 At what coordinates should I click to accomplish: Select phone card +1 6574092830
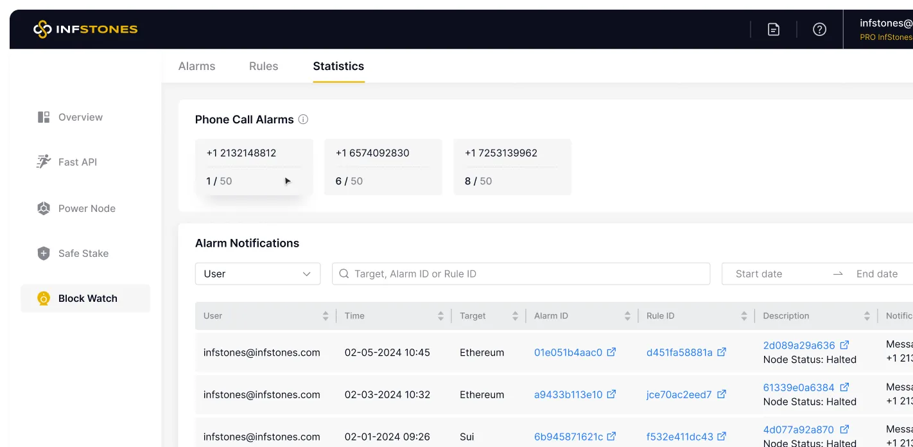coord(383,167)
